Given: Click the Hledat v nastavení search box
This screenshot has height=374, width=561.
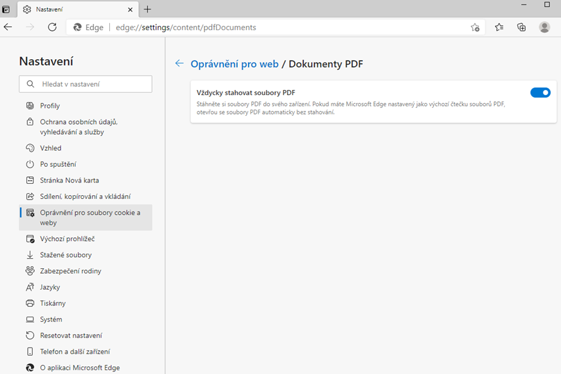Looking at the screenshot, I should click(86, 84).
